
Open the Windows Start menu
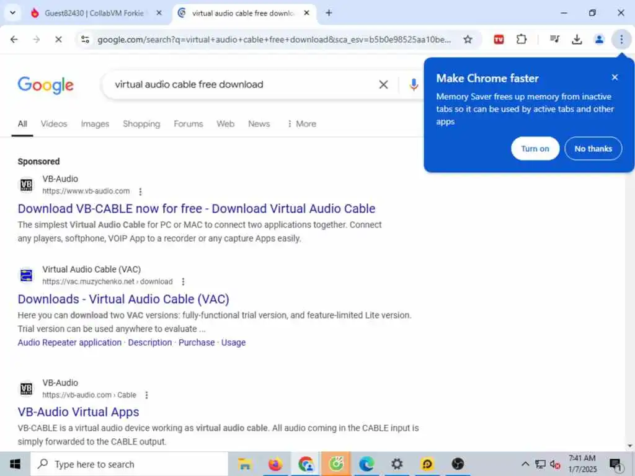[x=15, y=464]
